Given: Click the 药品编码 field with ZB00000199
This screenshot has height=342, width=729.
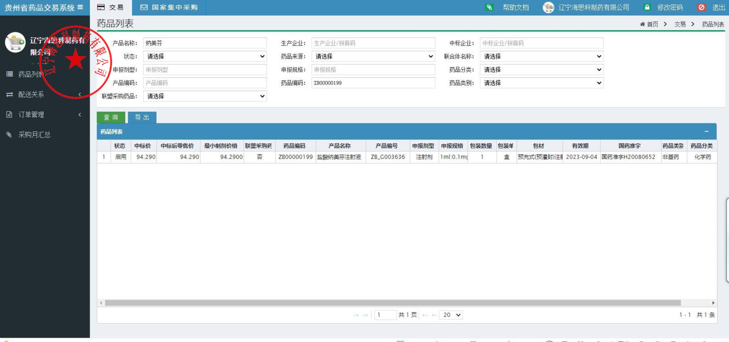Looking at the screenshot, I should (373, 83).
